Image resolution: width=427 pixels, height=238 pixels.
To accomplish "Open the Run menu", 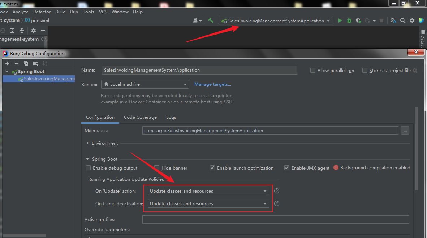I will click(x=74, y=12).
